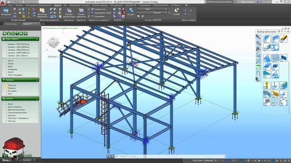Select the yellow beam filter icon
291x163 pixels.
pyautogui.click(x=283, y=39)
